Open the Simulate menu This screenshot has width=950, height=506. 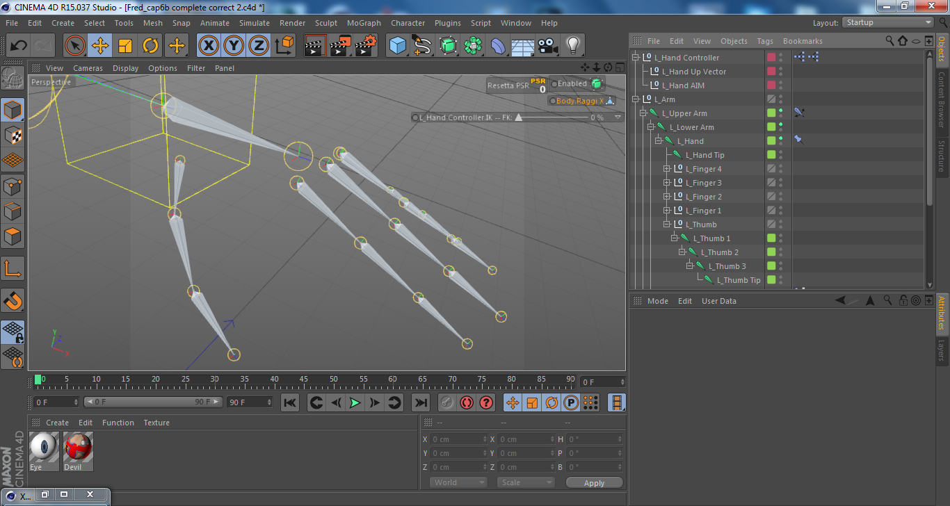(x=255, y=23)
